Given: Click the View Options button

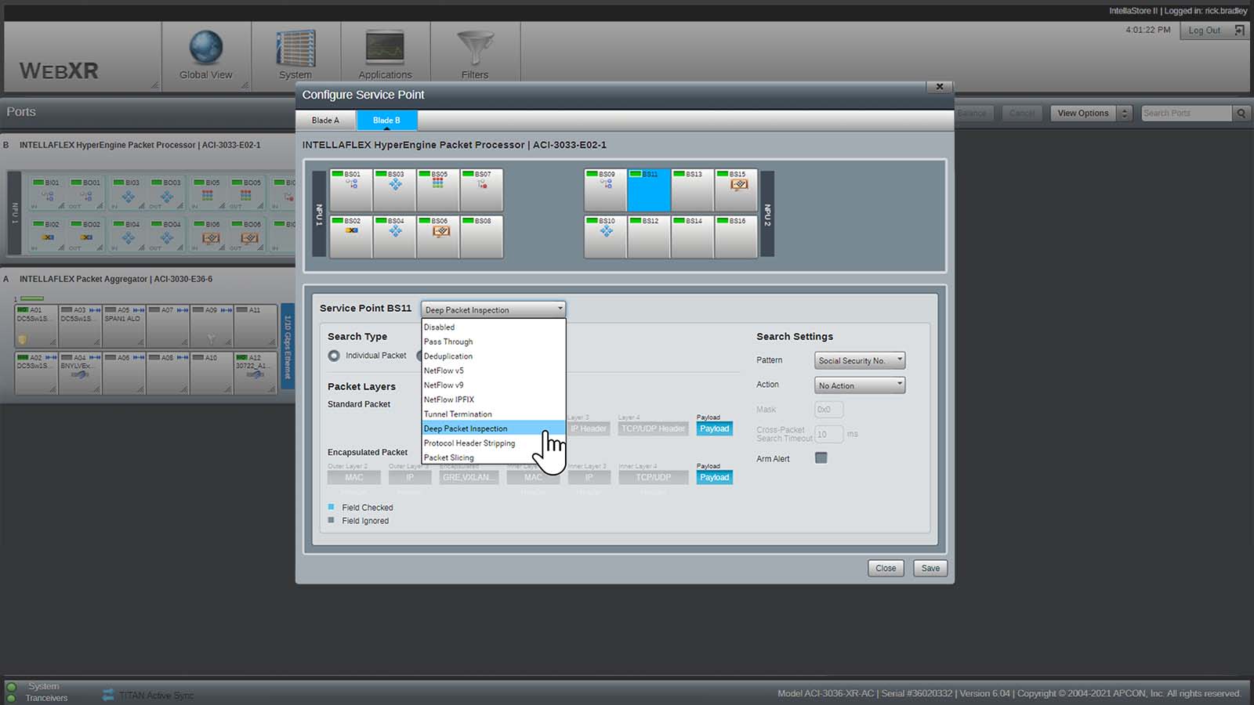Looking at the screenshot, I should click(1083, 114).
